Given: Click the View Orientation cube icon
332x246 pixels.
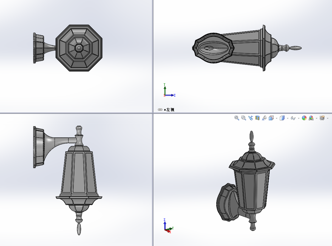Looking at the screenshot, I should coord(271,118).
